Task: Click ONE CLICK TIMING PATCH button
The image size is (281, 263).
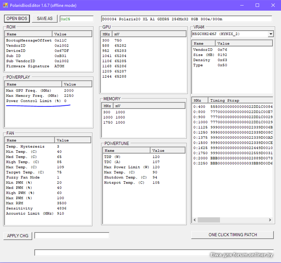Action: [232, 235]
